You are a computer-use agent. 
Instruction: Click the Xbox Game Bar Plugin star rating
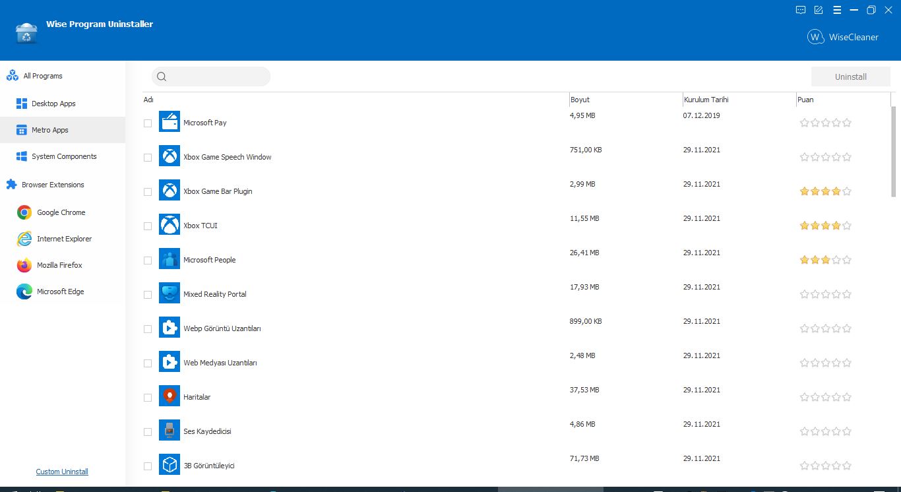point(826,191)
